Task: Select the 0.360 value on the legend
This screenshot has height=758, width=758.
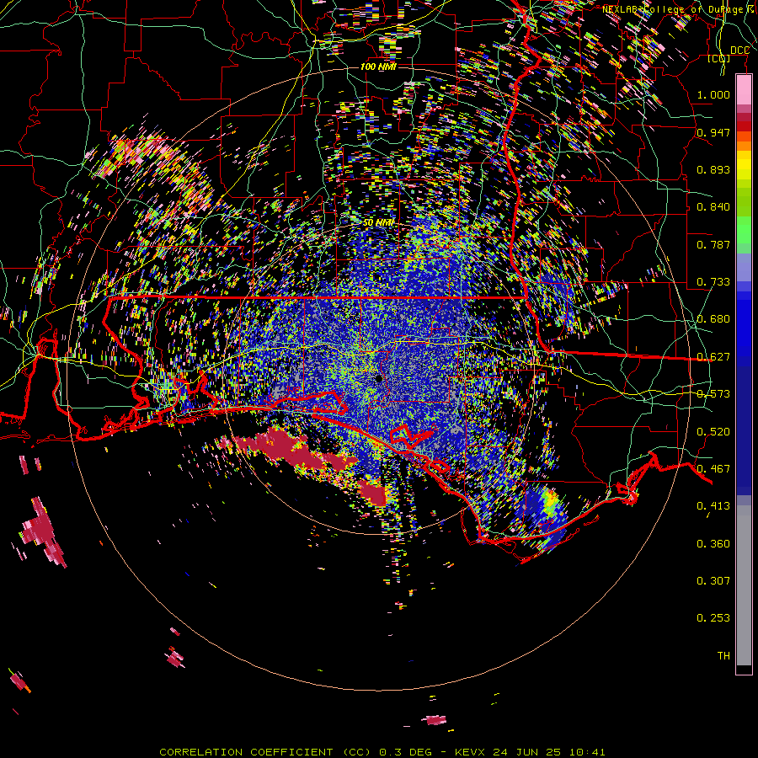Action: [x=713, y=544]
